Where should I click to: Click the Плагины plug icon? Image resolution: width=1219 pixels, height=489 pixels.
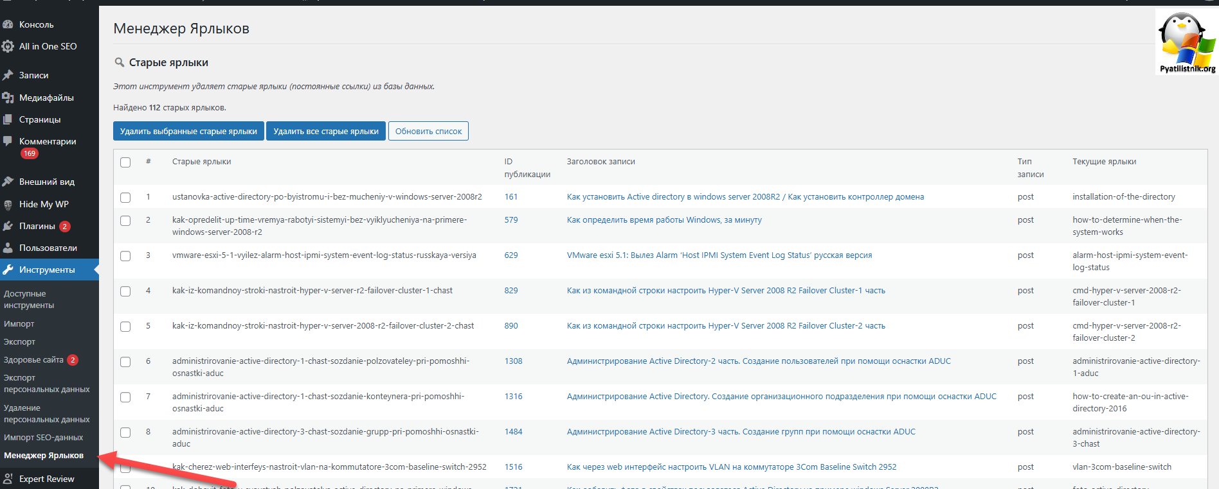click(8, 226)
